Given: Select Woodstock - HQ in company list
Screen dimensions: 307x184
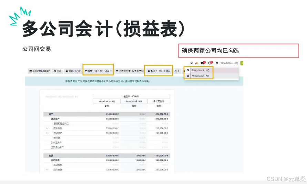Looking at the screenshot, I should pyautogui.click(x=201, y=70).
